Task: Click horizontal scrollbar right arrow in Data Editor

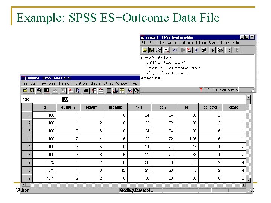Action: [x=244, y=185]
